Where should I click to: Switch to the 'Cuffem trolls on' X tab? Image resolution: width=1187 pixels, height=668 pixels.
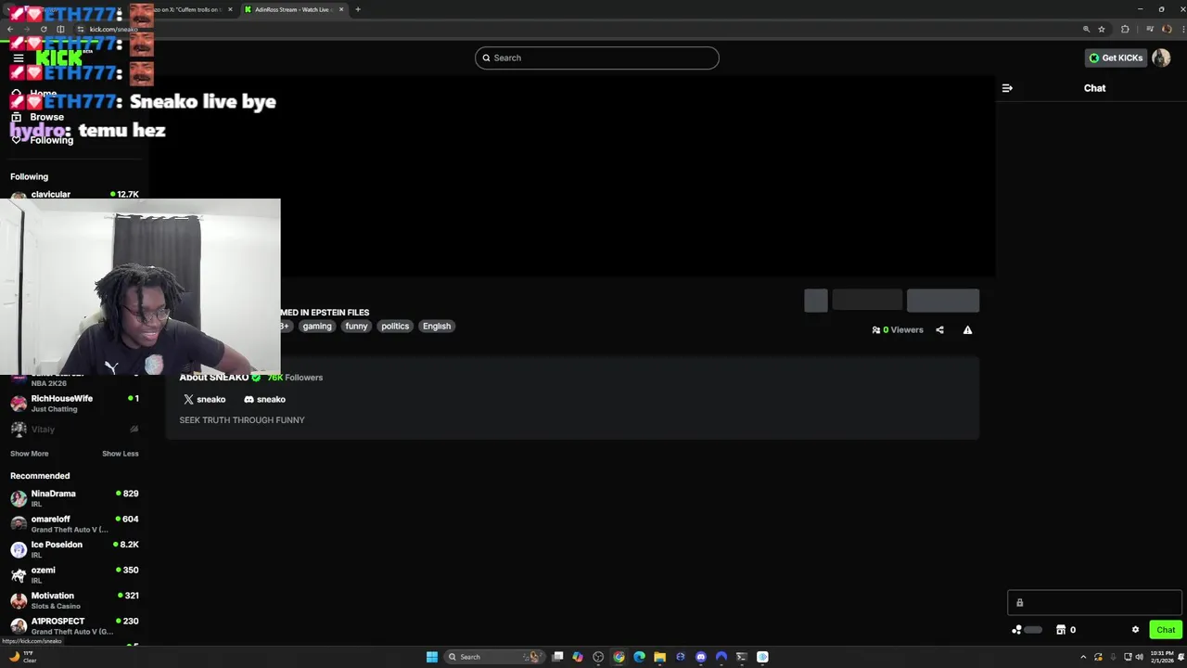190,9
